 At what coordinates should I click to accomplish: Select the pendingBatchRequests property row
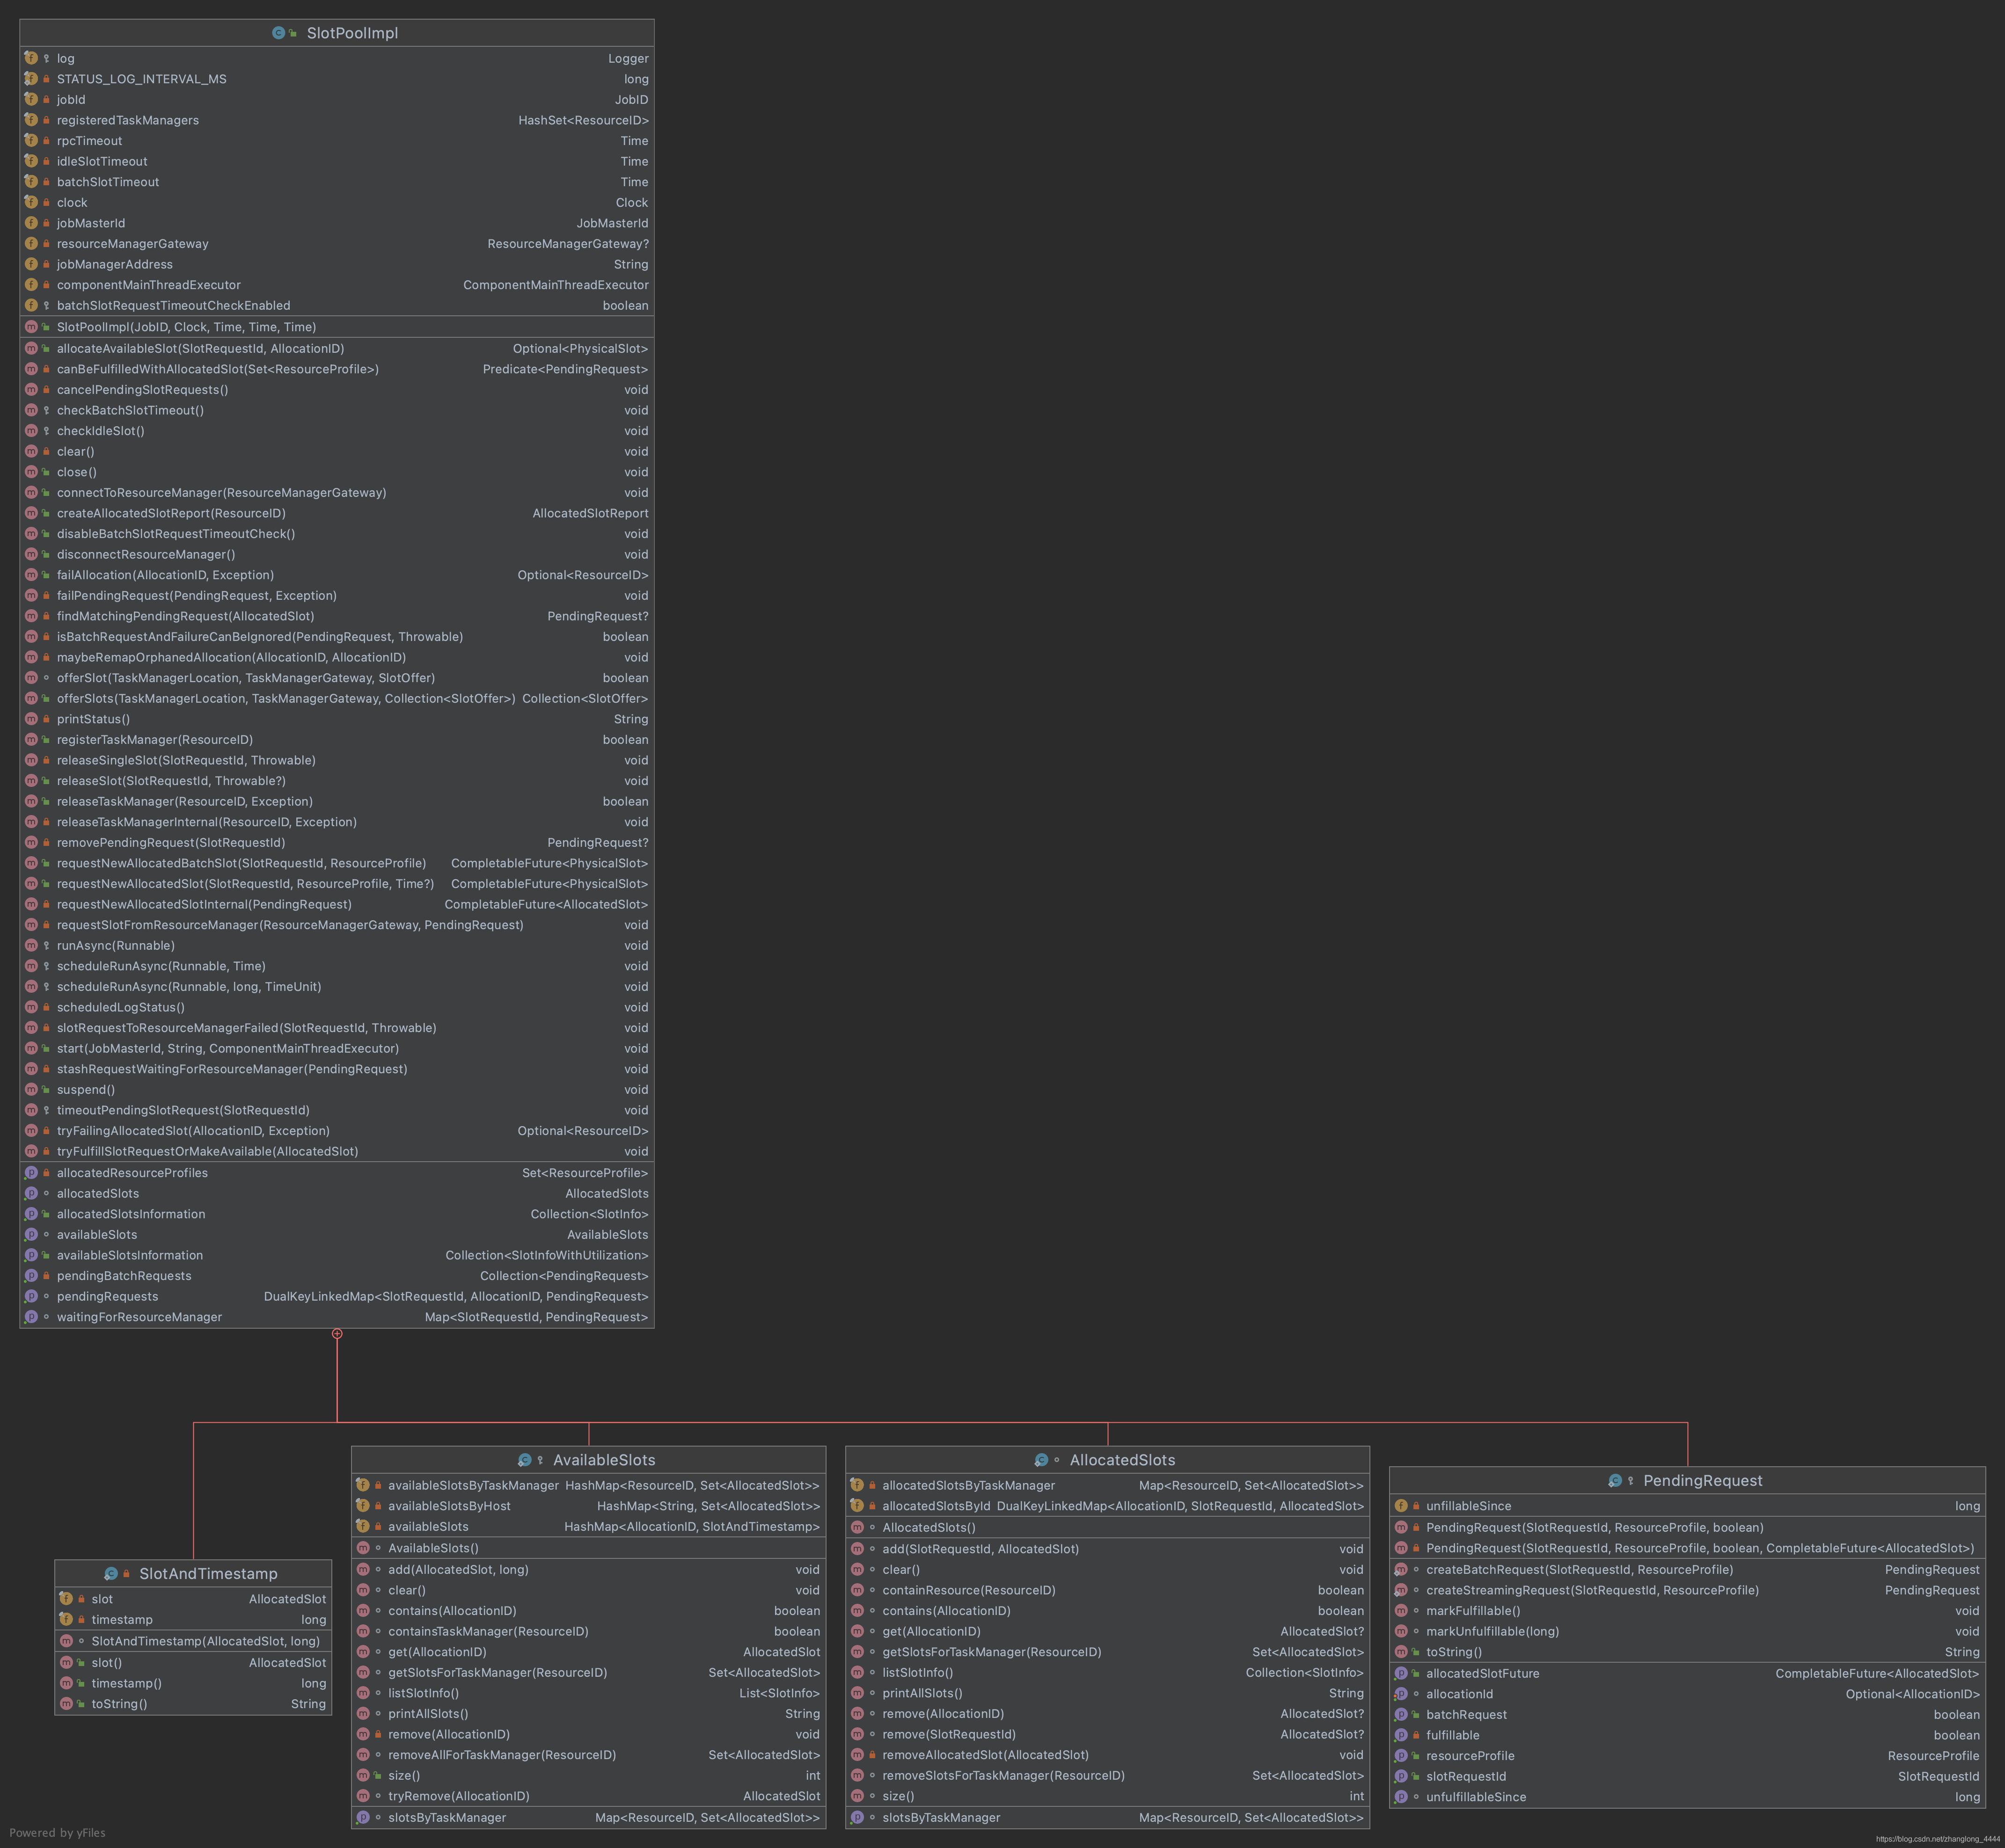coord(337,1276)
